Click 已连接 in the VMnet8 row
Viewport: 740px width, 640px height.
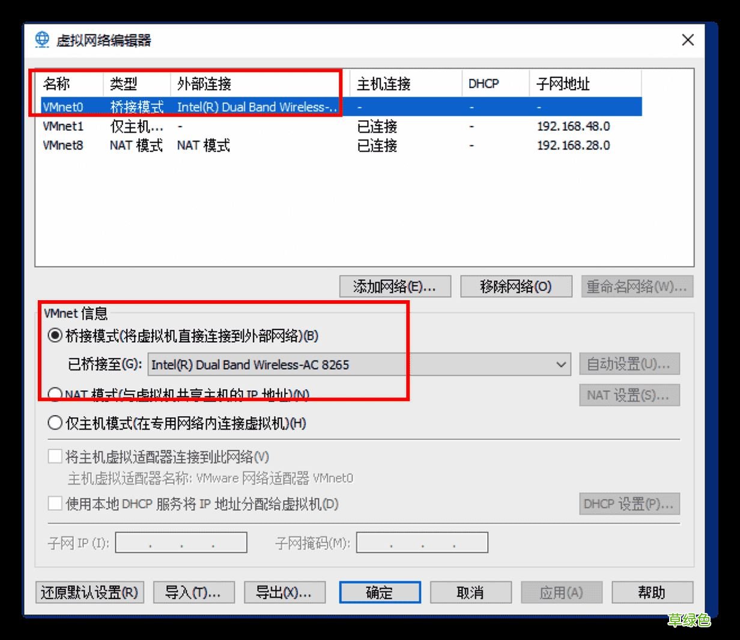point(377,145)
